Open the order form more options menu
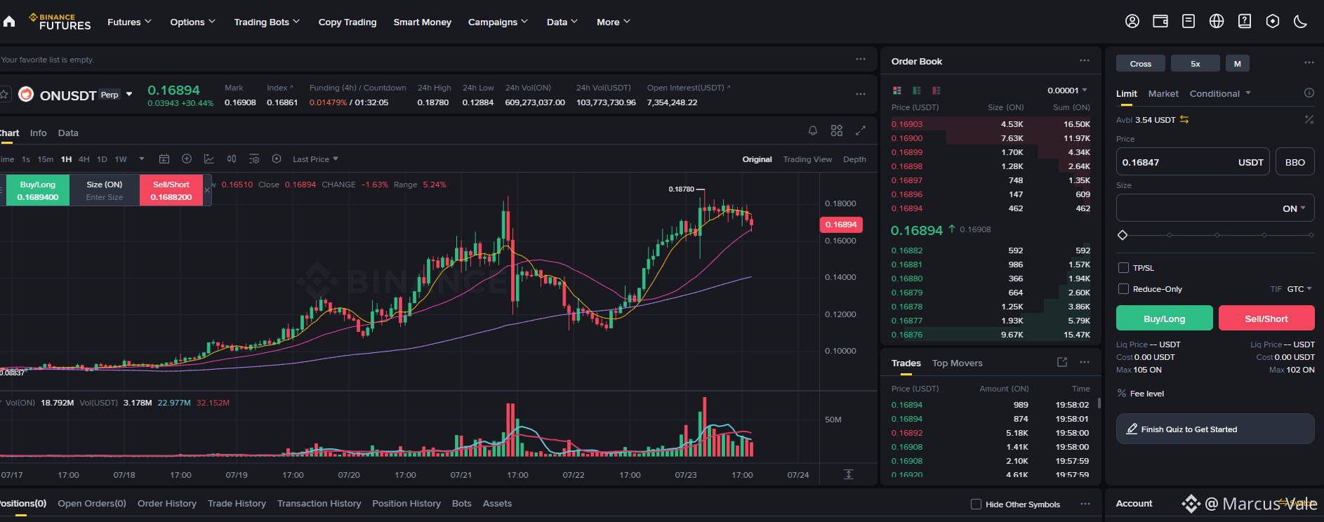 (x=1309, y=62)
